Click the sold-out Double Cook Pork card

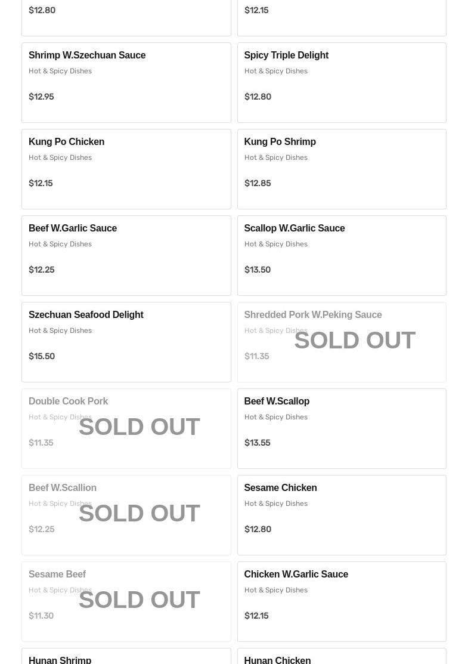[126, 428]
